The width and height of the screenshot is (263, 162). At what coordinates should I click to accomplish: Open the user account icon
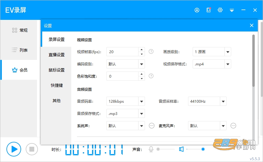click(197, 10)
